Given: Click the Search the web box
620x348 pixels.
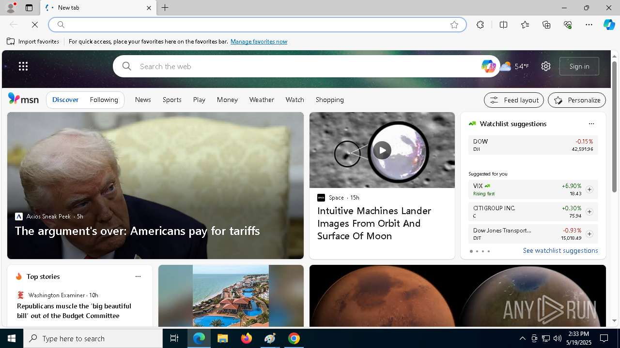Looking at the screenshot, I should click(x=305, y=66).
